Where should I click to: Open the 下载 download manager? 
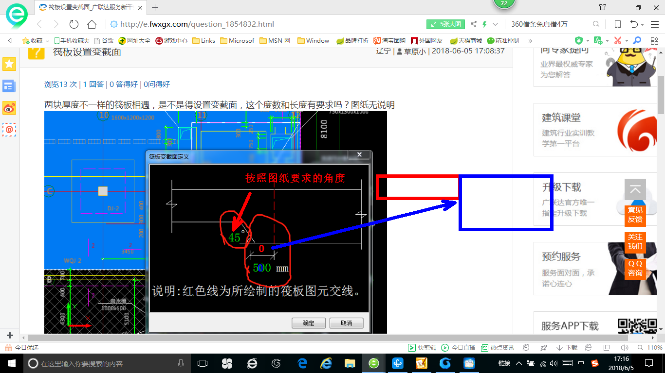tap(567, 348)
